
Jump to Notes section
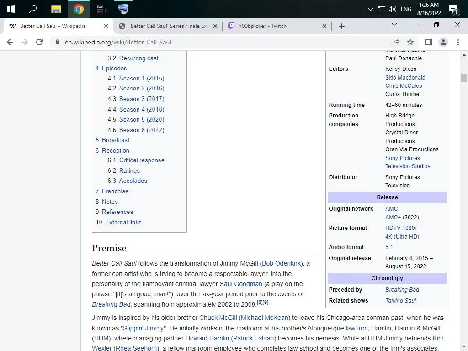coord(110,202)
